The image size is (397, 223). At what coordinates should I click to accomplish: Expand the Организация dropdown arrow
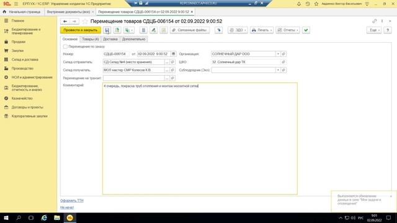[x=278, y=54]
